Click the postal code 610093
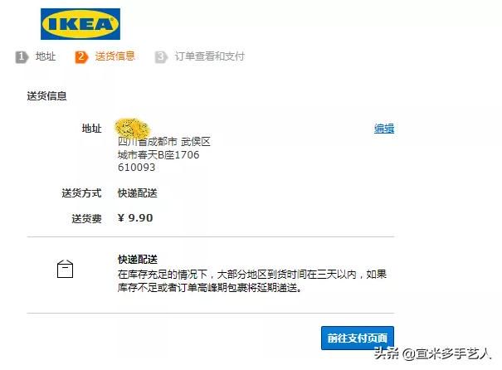 tap(136, 167)
